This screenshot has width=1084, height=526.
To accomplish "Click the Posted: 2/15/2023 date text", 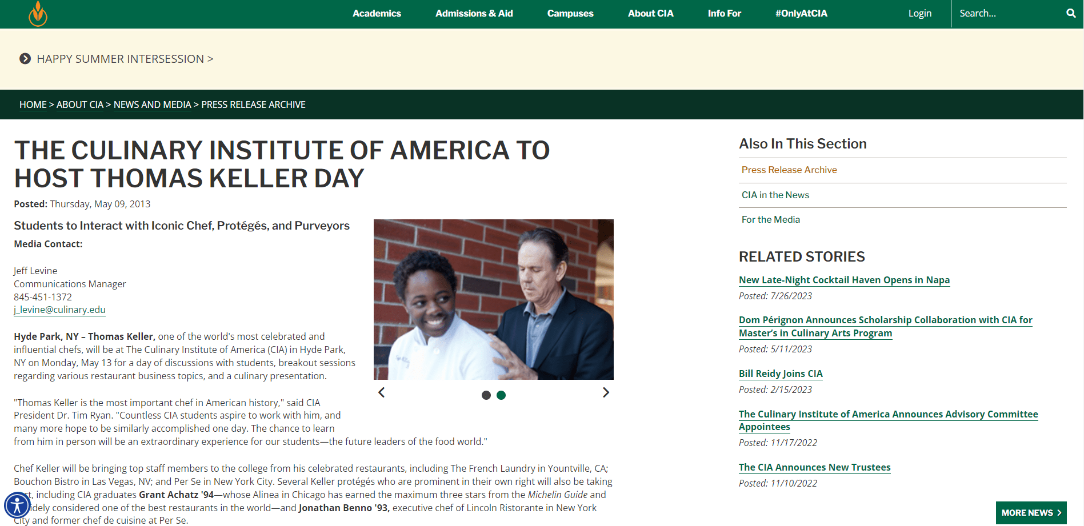I will [x=775, y=390].
